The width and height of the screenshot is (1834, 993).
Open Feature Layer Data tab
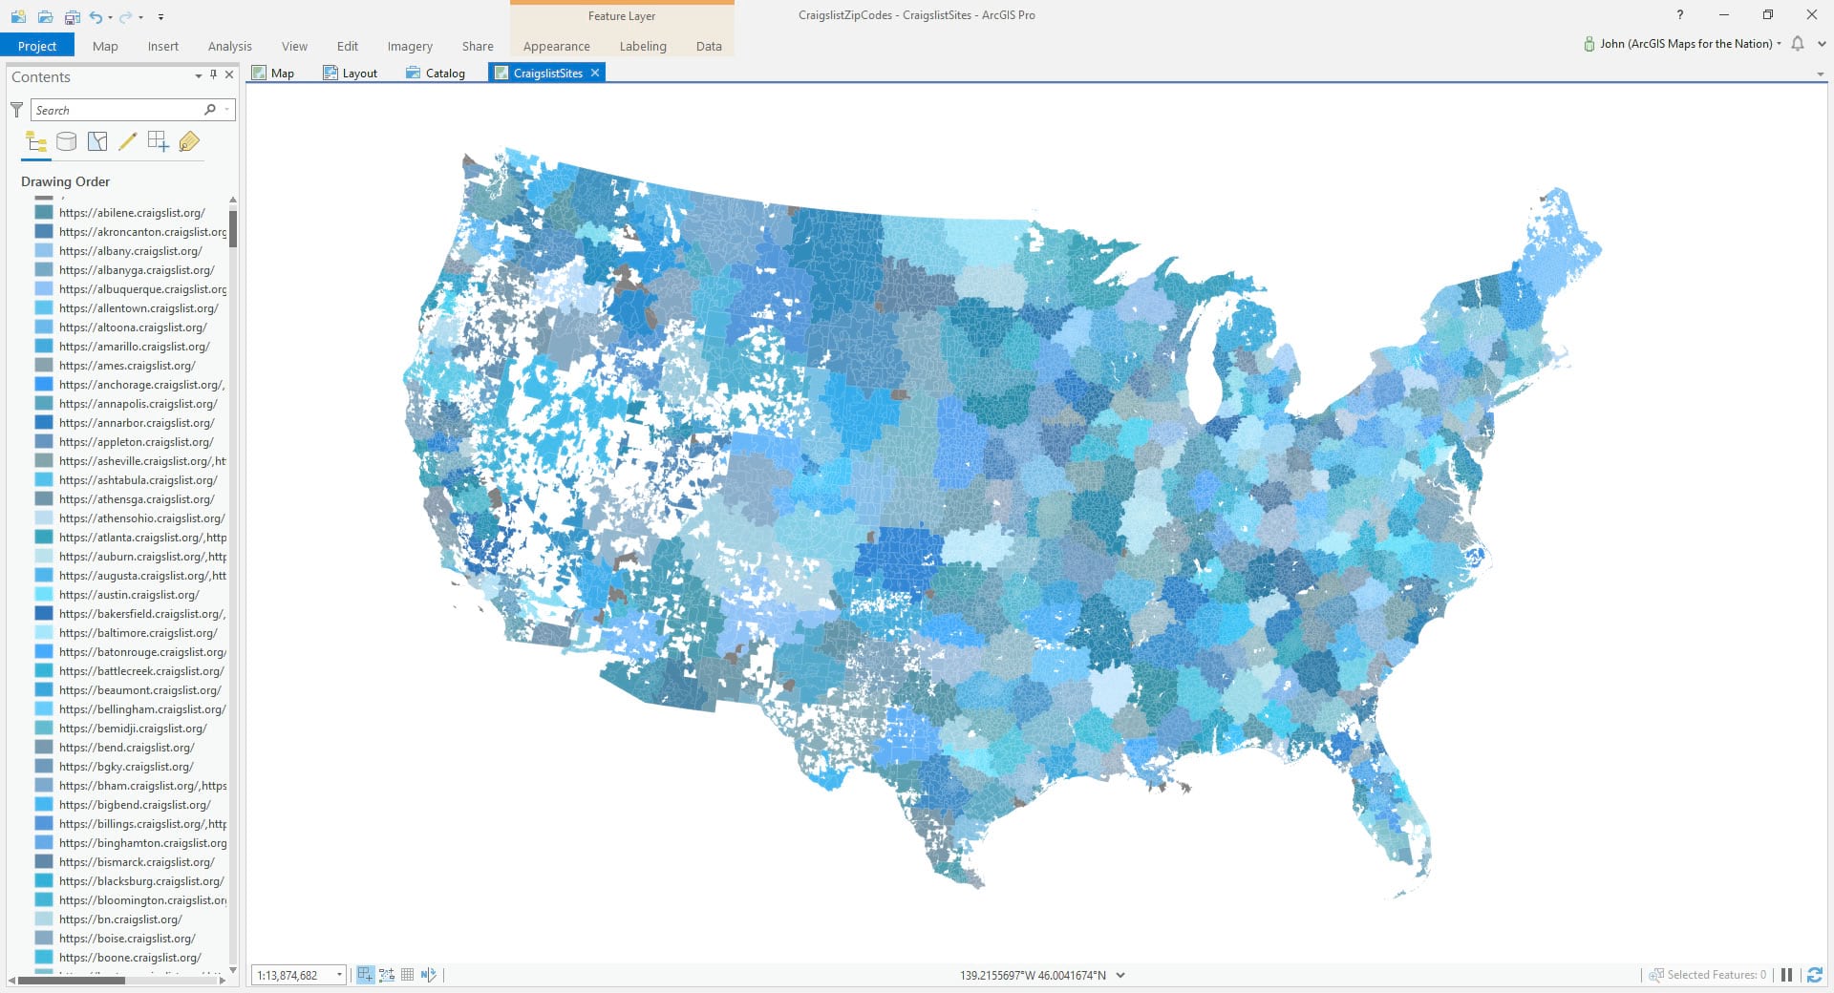709,46
